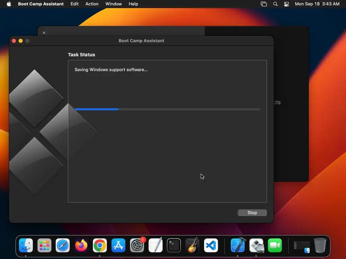The image size is (346, 259).
Task: Launch Safari from the Dock
Action: pyautogui.click(x=63, y=245)
